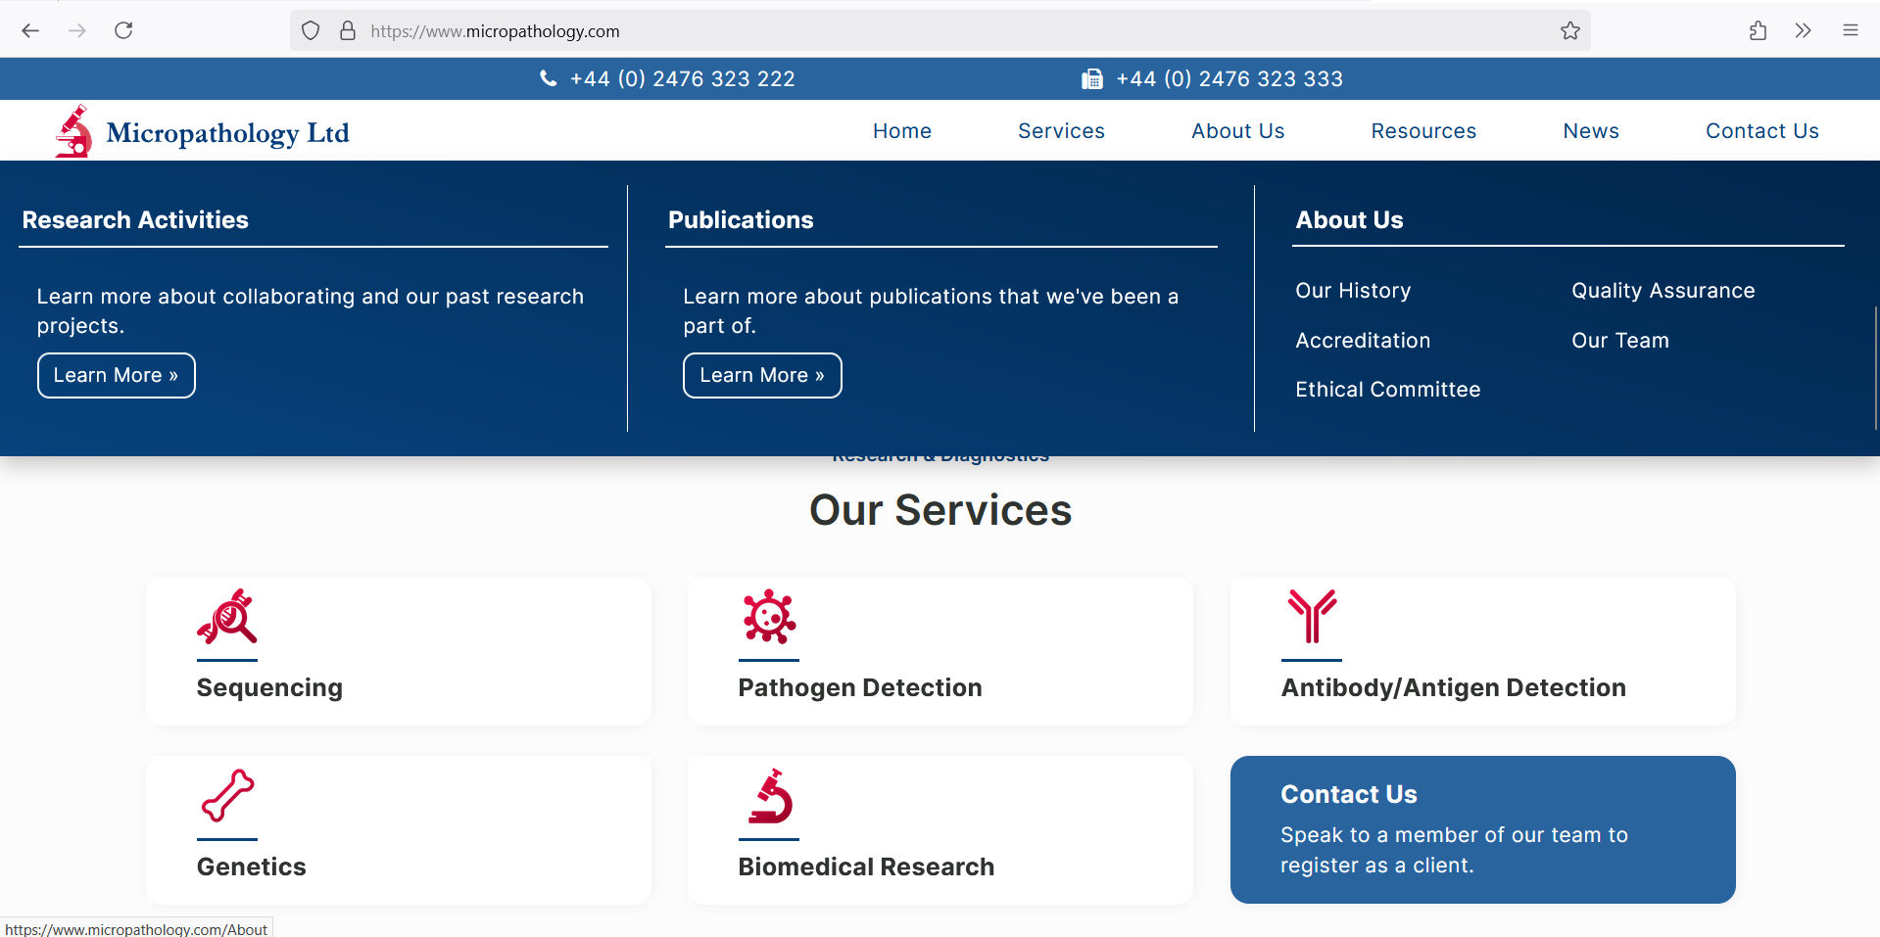Image resolution: width=1880 pixels, height=937 pixels.
Task: Open the Our History link
Action: (x=1353, y=291)
